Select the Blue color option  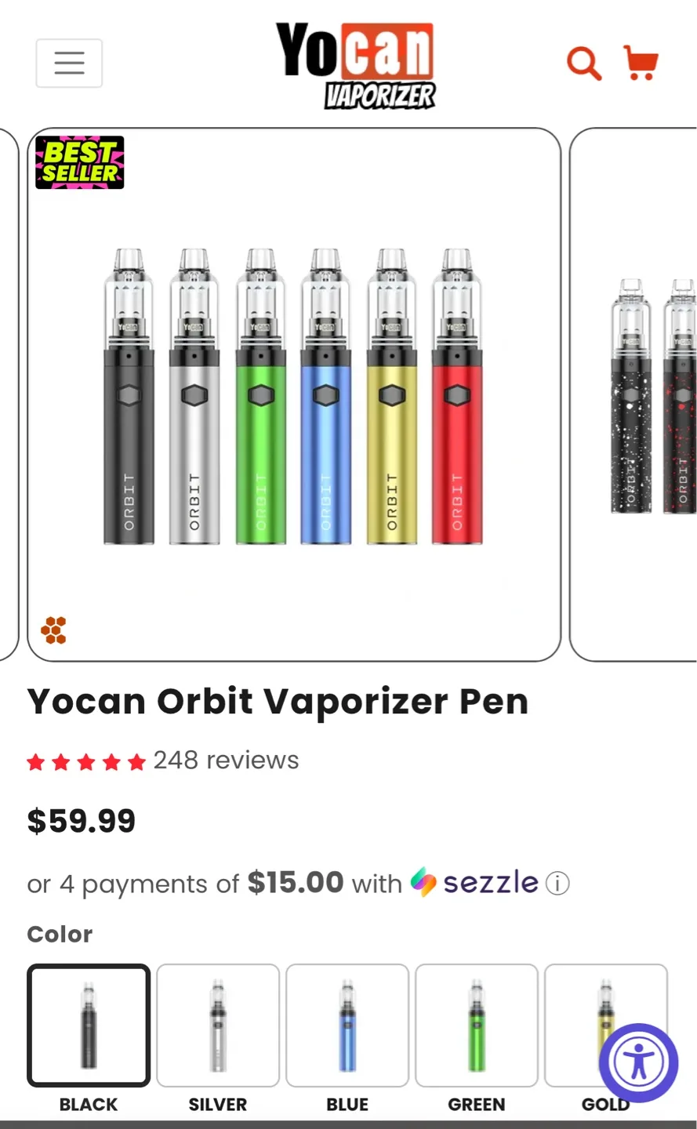(347, 1026)
